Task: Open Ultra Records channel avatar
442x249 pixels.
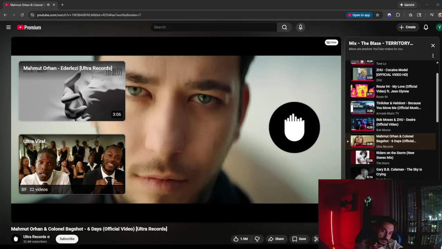Action: tap(16, 239)
